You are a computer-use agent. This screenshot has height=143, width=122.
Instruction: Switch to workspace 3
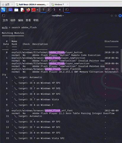(54, 10)
